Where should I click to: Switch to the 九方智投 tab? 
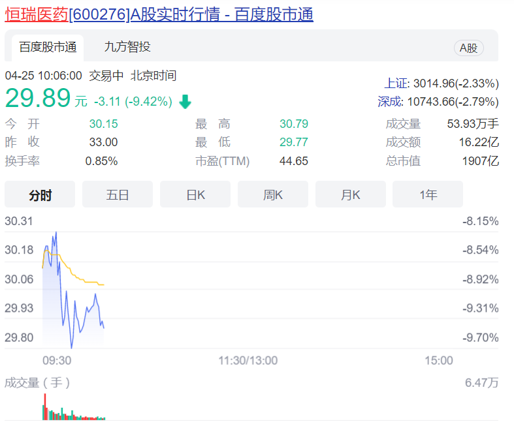(127, 47)
